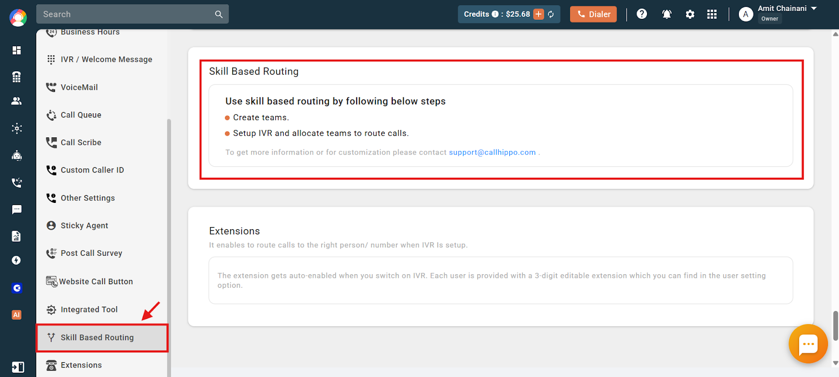This screenshot has height=377, width=839.
Task: Click the 'Create teams.' step text
Action: pyautogui.click(x=261, y=117)
